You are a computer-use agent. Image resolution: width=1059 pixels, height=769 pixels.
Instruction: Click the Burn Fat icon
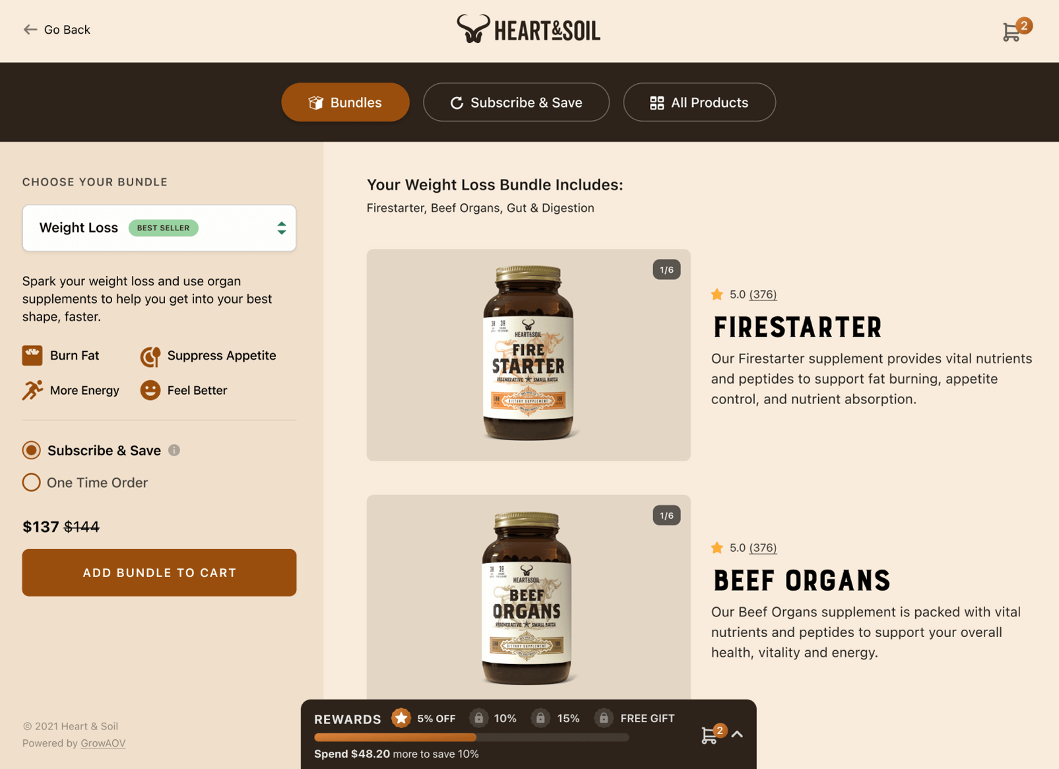tap(32, 356)
